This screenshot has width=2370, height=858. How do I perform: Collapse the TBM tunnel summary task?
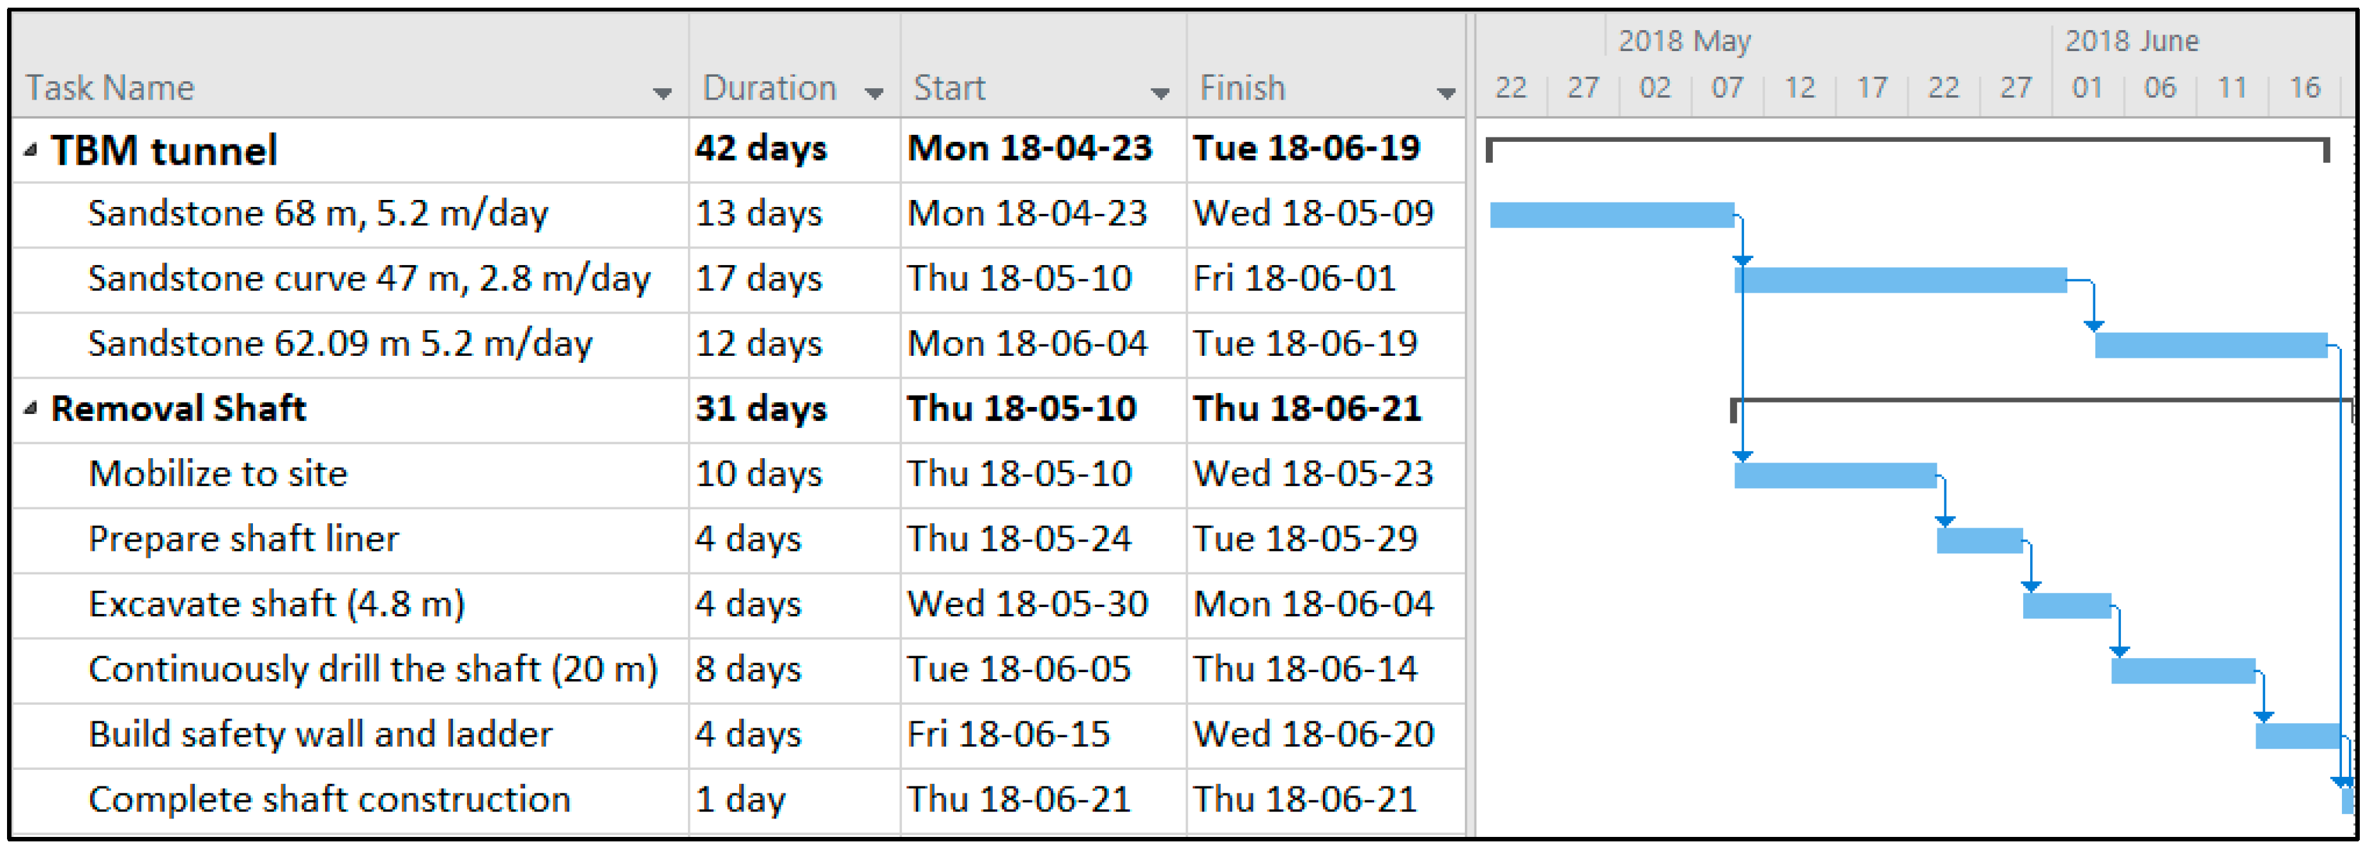tap(31, 149)
